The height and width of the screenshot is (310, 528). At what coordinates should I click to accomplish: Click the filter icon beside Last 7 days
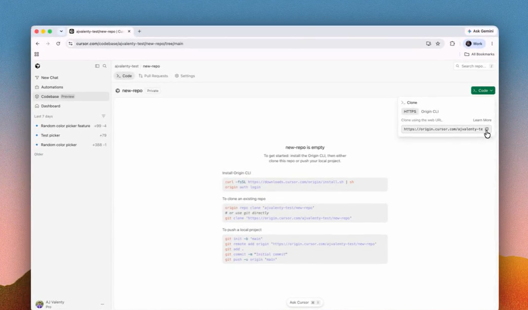coord(103,116)
